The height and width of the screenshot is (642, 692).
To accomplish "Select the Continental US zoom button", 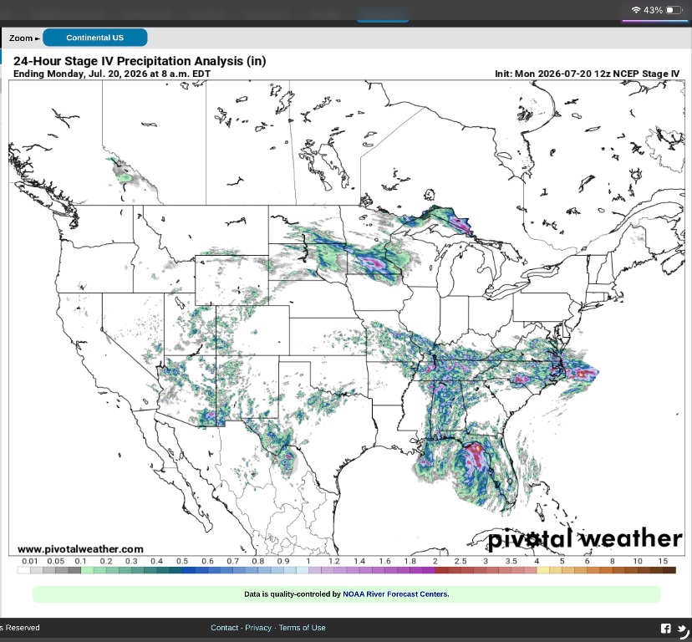I will (x=95, y=38).
